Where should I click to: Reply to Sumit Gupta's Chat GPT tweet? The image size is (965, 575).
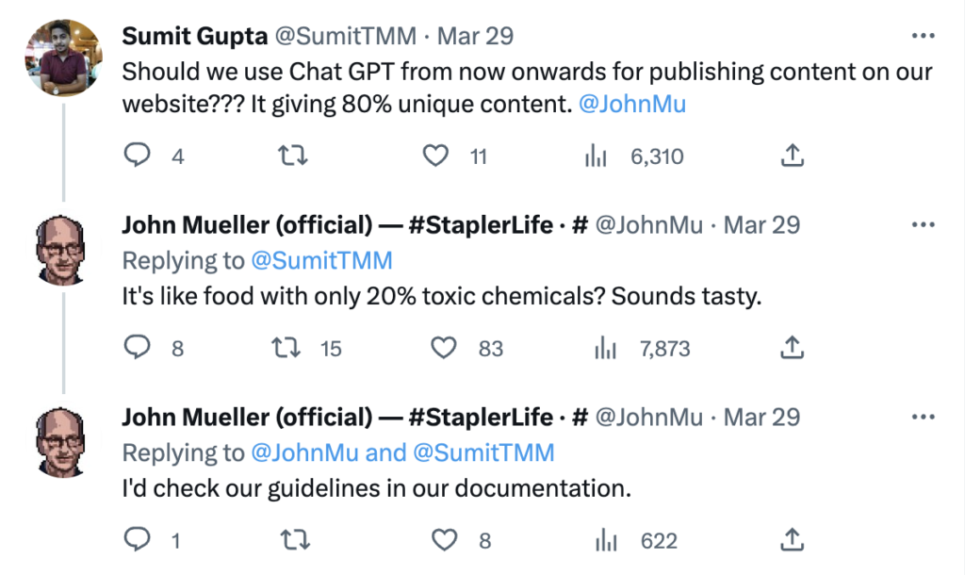138,156
